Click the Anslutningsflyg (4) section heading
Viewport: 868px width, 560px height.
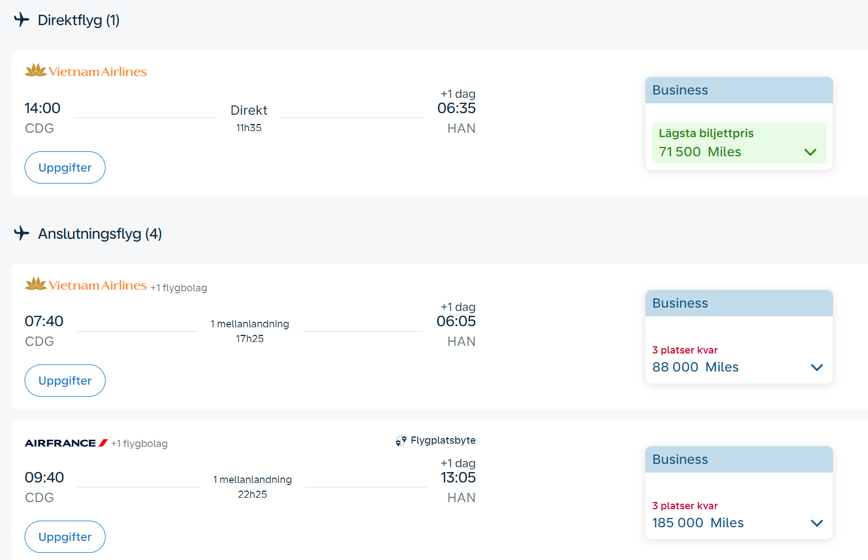tap(100, 234)
